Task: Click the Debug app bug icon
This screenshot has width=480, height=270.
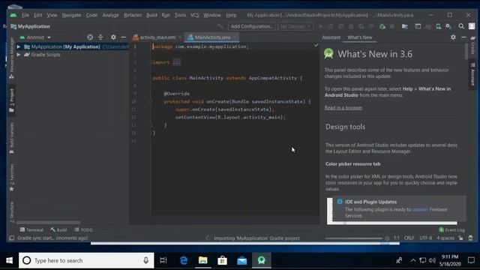Action: (351, 26)
